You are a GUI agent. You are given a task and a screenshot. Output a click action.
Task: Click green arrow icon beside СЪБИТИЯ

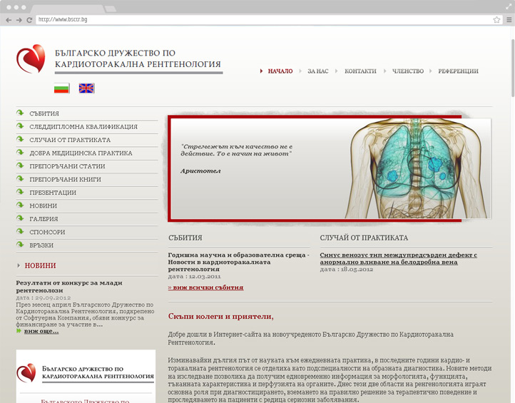(x=20, y=113)
